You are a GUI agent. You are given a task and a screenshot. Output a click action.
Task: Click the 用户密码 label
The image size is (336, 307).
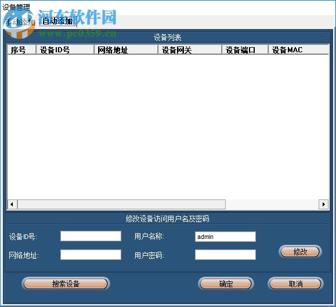pyautogui.click(x=149, y=255)
